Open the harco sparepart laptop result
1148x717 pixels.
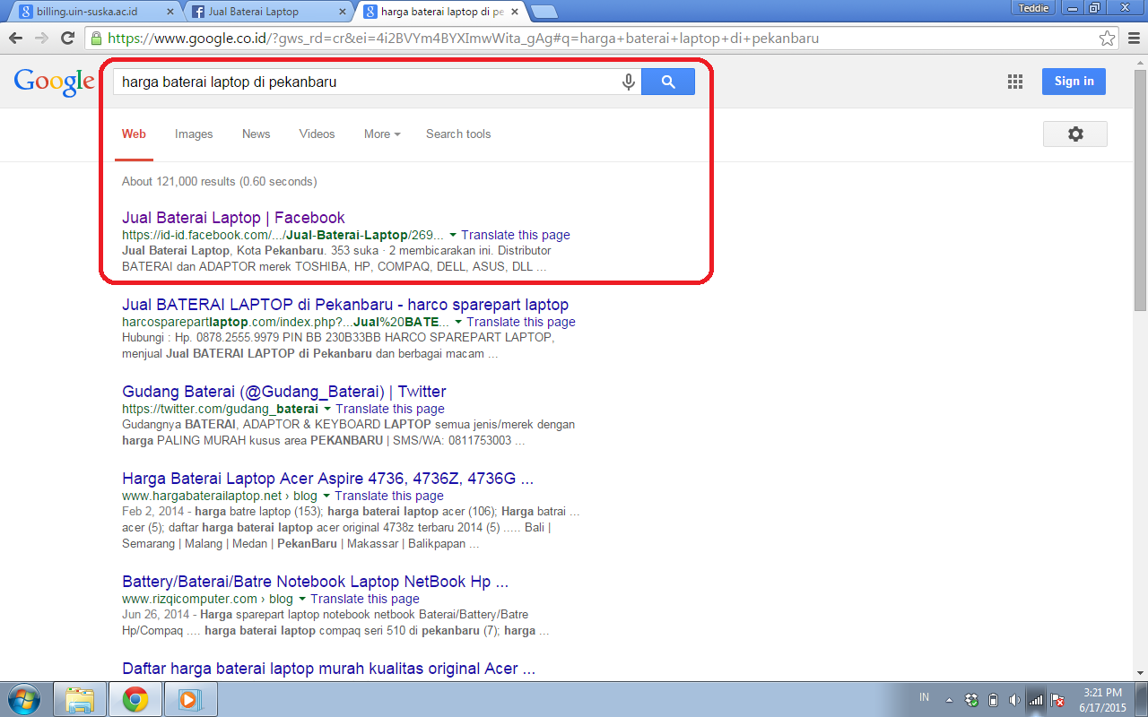point(345,305)
